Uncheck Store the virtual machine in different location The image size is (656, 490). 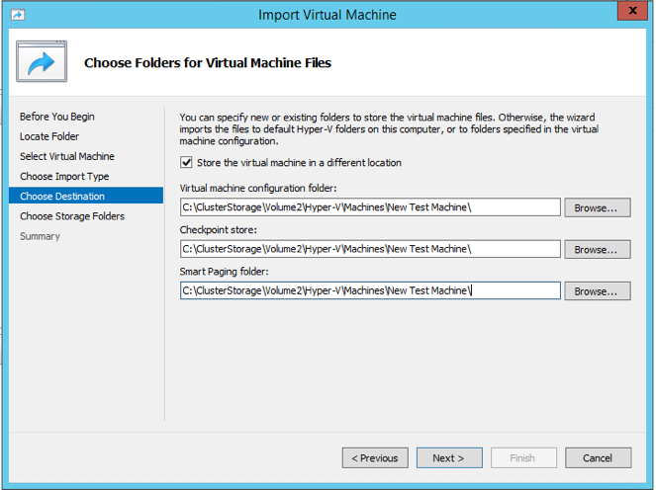click(187, 163)
